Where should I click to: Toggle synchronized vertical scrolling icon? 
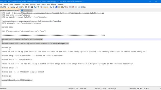[45, 7]
